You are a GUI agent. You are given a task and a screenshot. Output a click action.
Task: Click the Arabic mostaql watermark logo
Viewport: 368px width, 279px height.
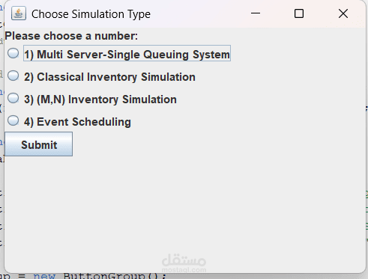pos(184,260)
